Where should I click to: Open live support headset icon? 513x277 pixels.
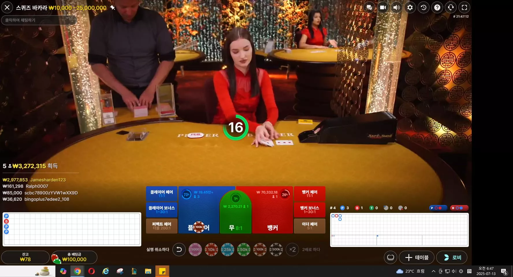click(x=451, y=8)
